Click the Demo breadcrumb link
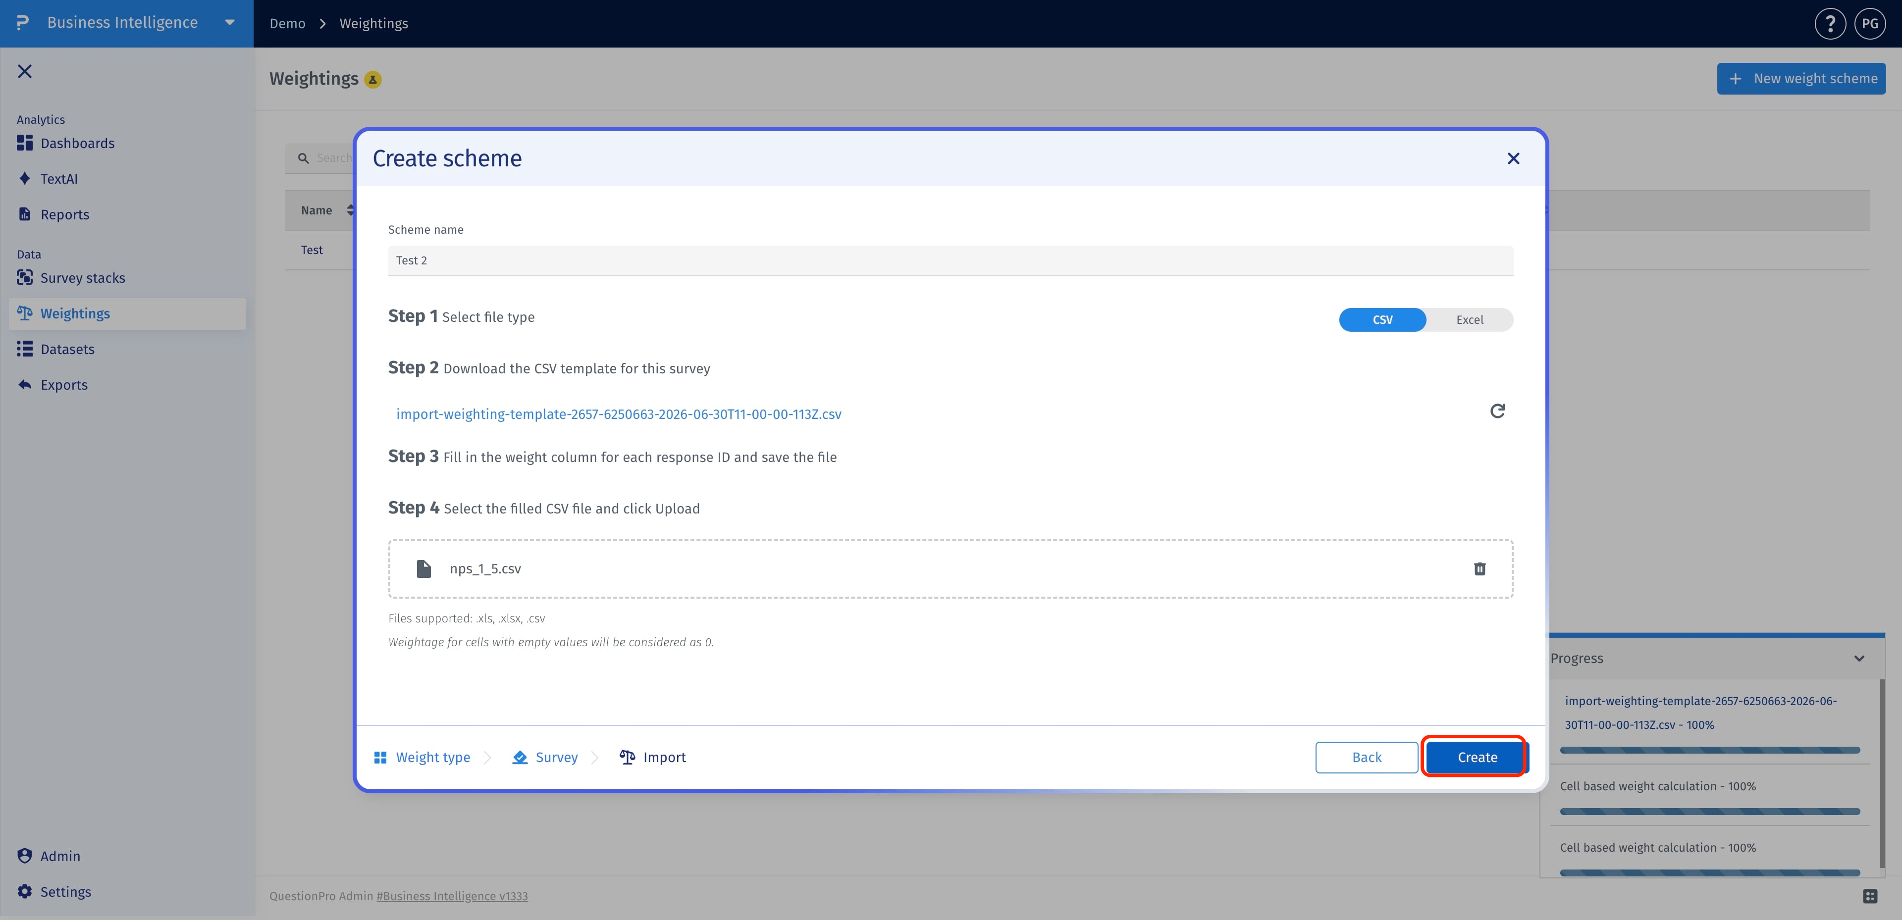1902x920 pixels. point(287,24)
